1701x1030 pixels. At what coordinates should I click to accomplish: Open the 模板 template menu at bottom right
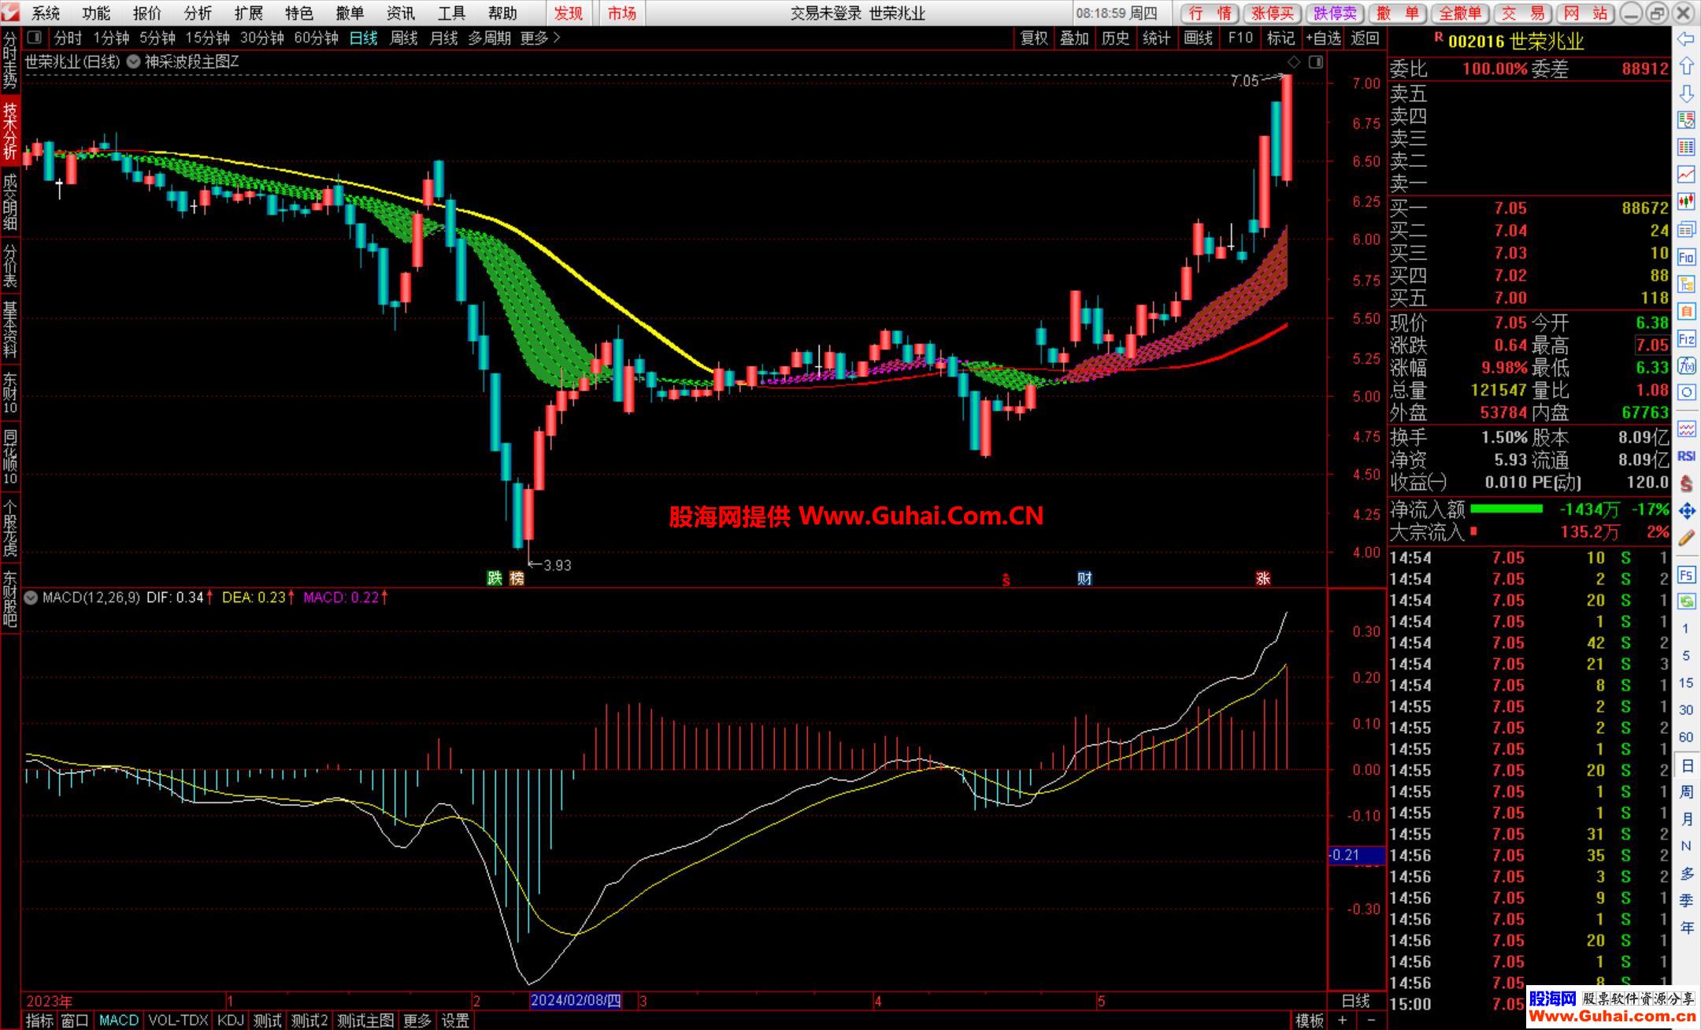[x=1310, y=1021]
